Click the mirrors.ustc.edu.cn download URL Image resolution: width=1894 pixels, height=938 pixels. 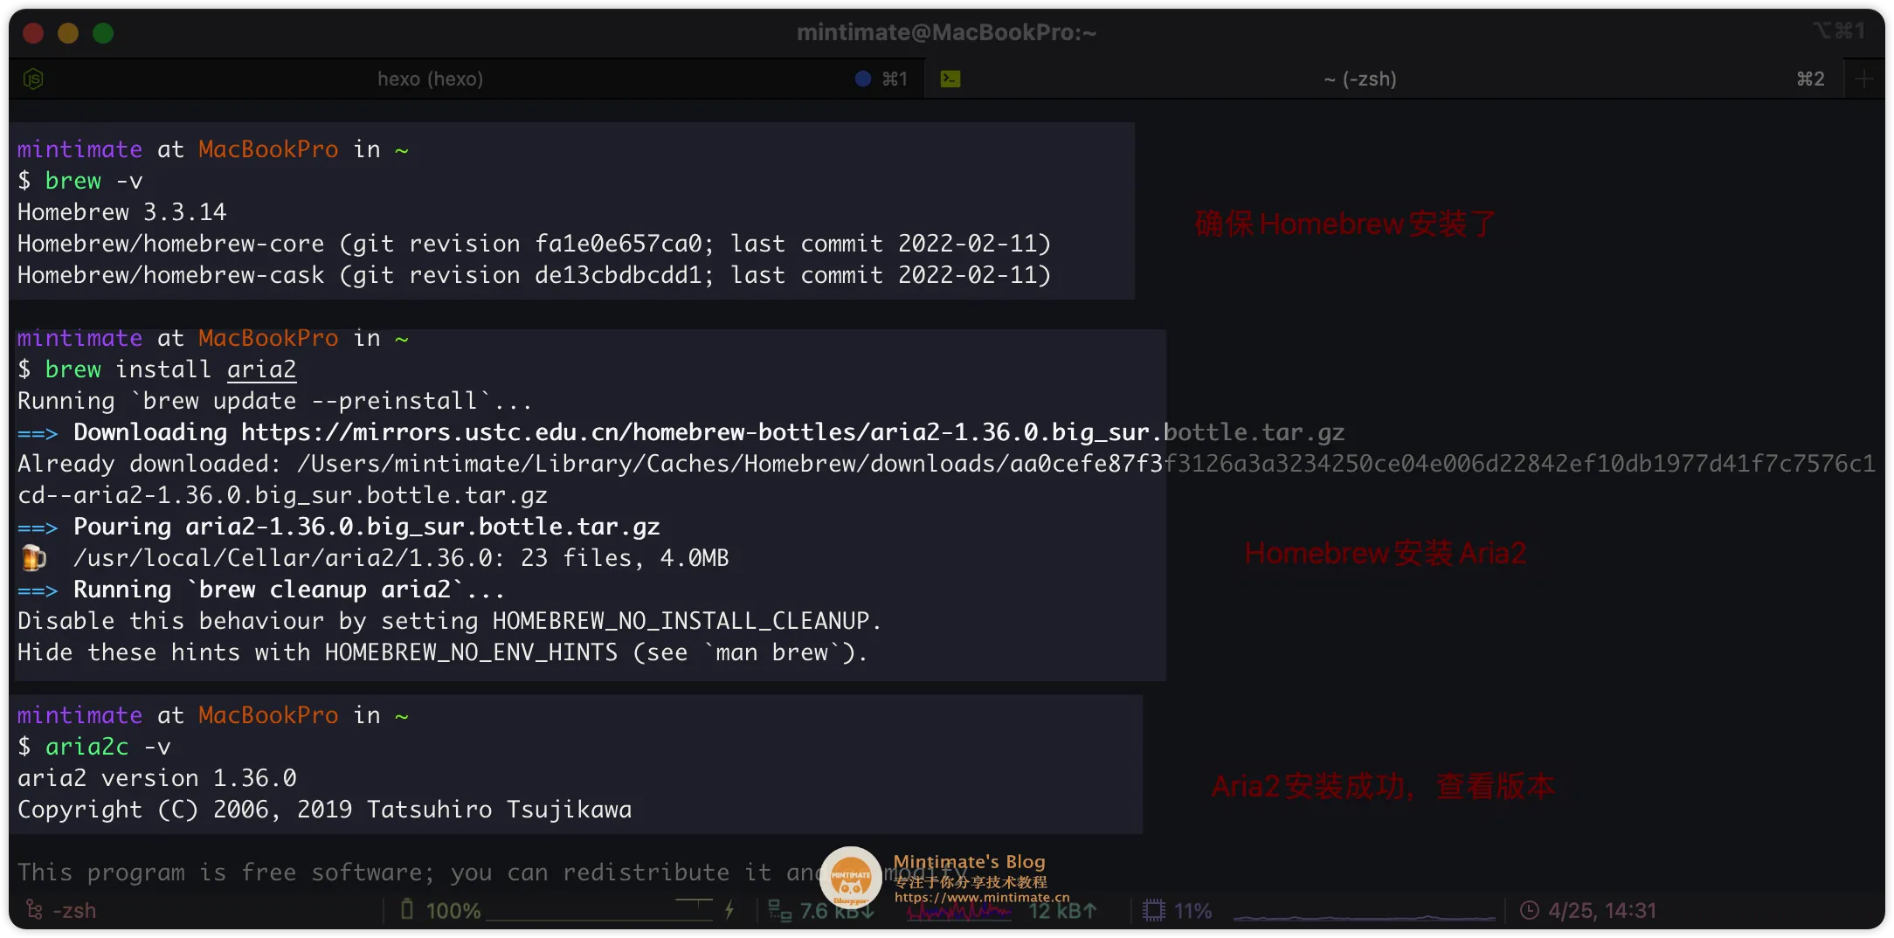click(792, 432)
